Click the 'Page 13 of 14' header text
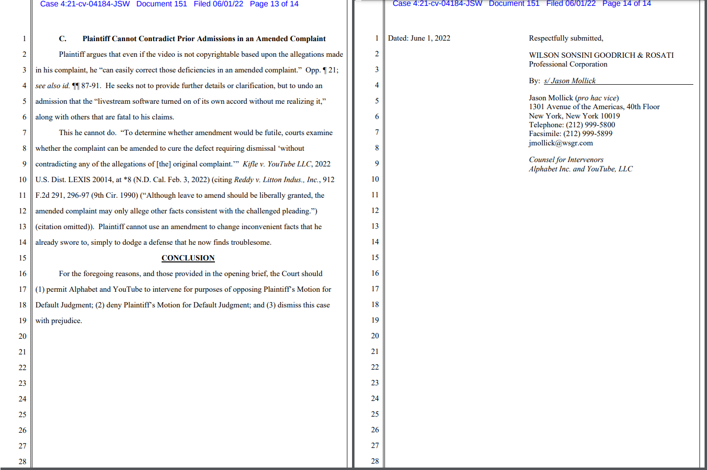Screen dimensions: 707x470 pos(274,4)
